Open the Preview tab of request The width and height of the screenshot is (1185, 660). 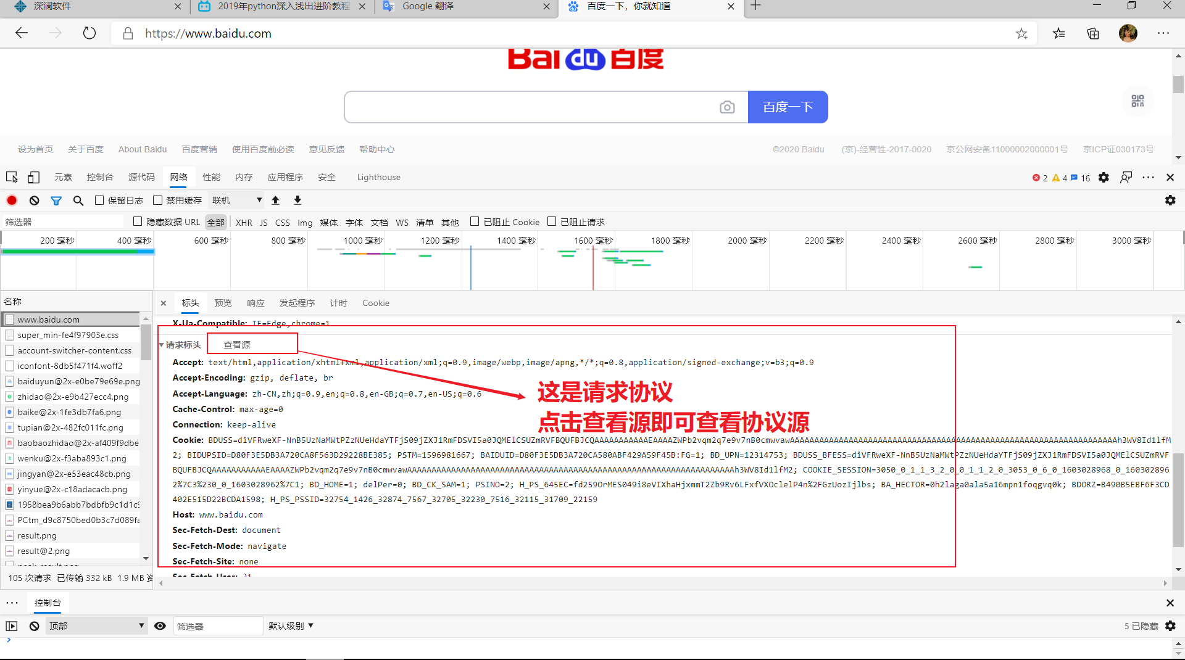223,303
